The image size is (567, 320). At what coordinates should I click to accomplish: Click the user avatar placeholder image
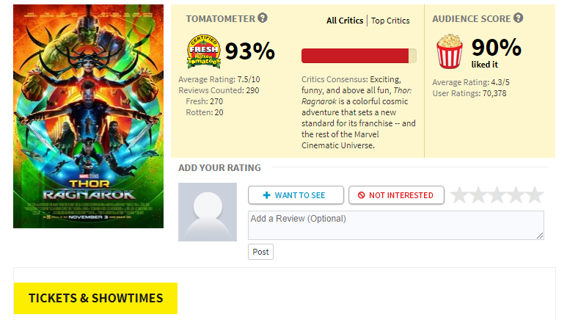208,212
